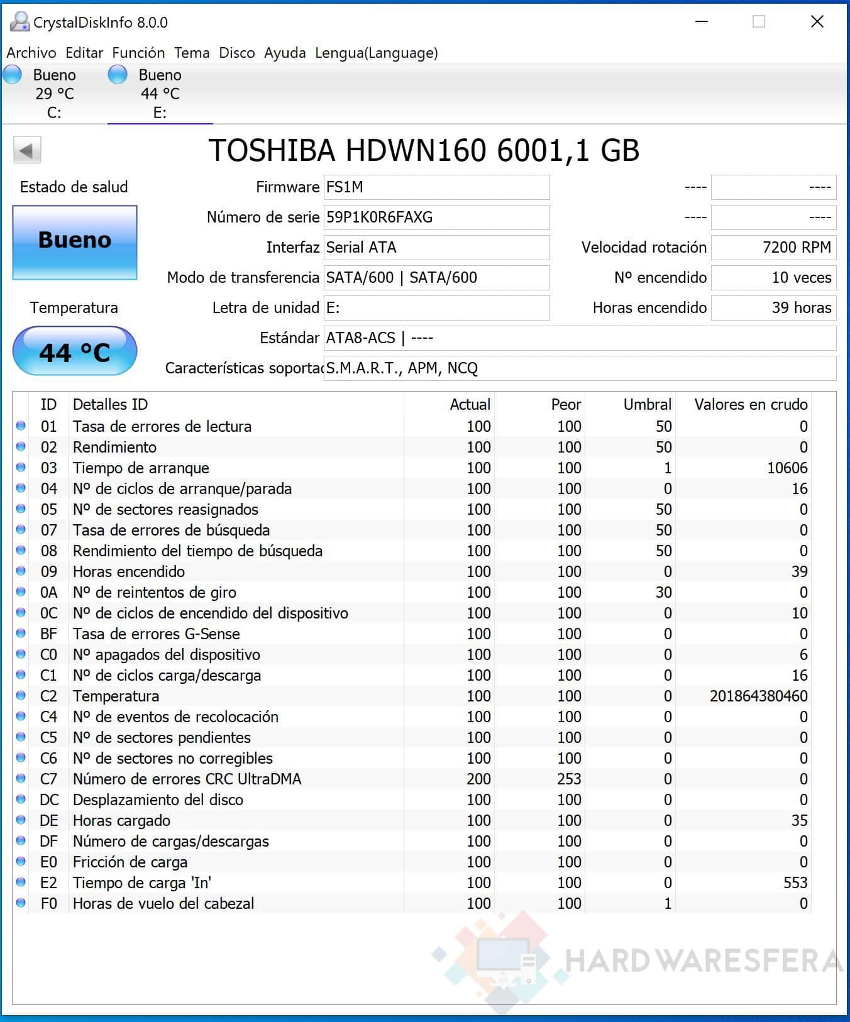Switch to the C: drive tab at 29 °C
The width and height of the screenshot is (850, 1022).
[x=54, y=94]
